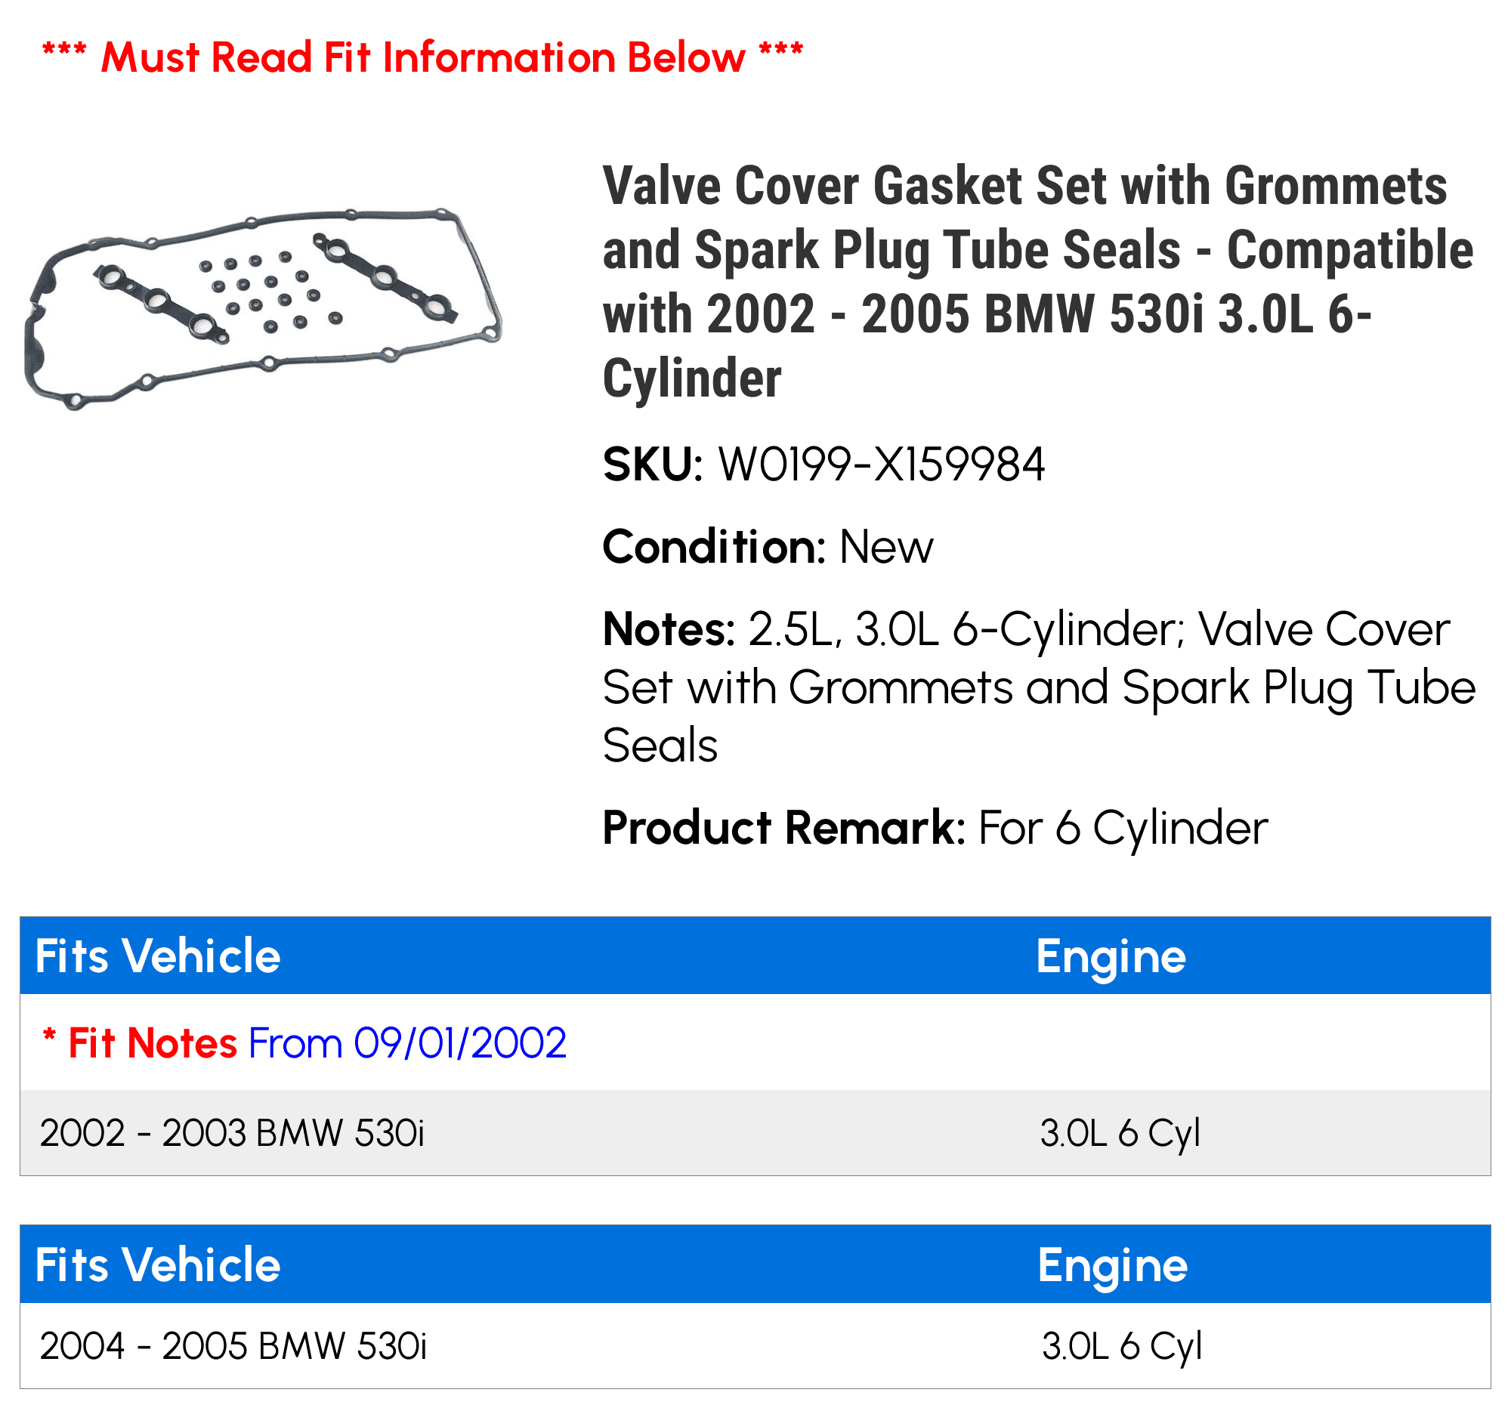The height and width of the screenshot is (1408, 1511).
Task: Click the Notes description text
Action: (x=1039, y=687)
